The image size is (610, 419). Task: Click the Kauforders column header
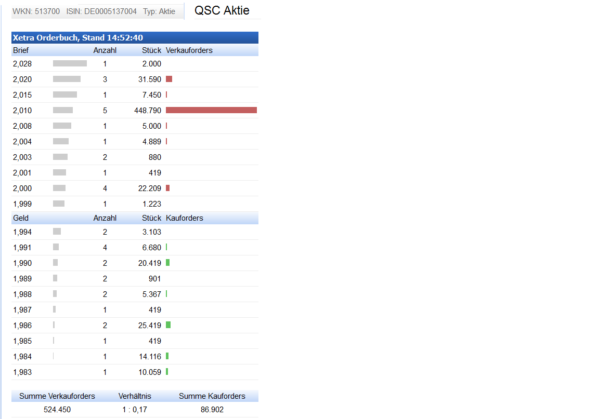pyautogui.click(x=185, y=218)
